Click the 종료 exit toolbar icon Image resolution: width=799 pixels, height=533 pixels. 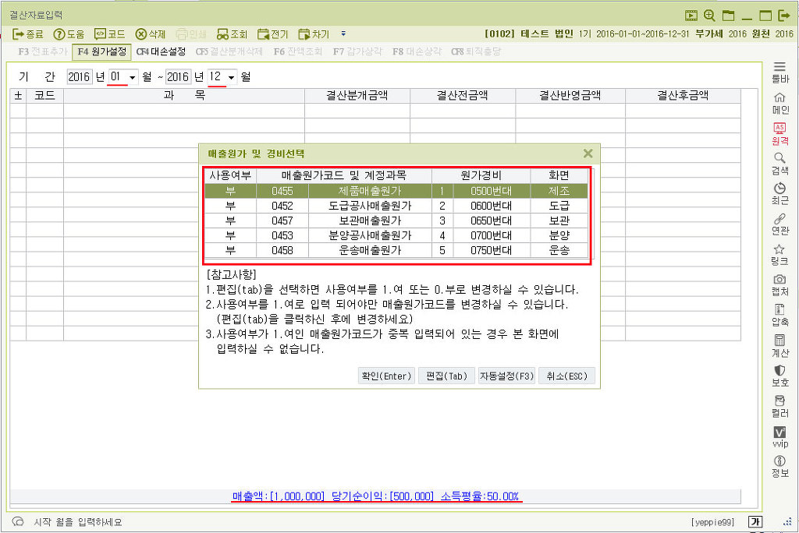(x=27, y=34)
